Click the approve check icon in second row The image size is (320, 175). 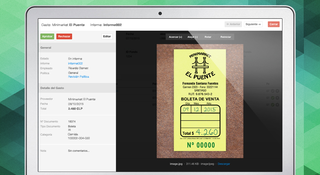pos(272,98)
